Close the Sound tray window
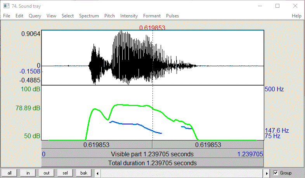The width and height of the screenshot is (305, 178). pyautogui.click(x=295, y=6)
